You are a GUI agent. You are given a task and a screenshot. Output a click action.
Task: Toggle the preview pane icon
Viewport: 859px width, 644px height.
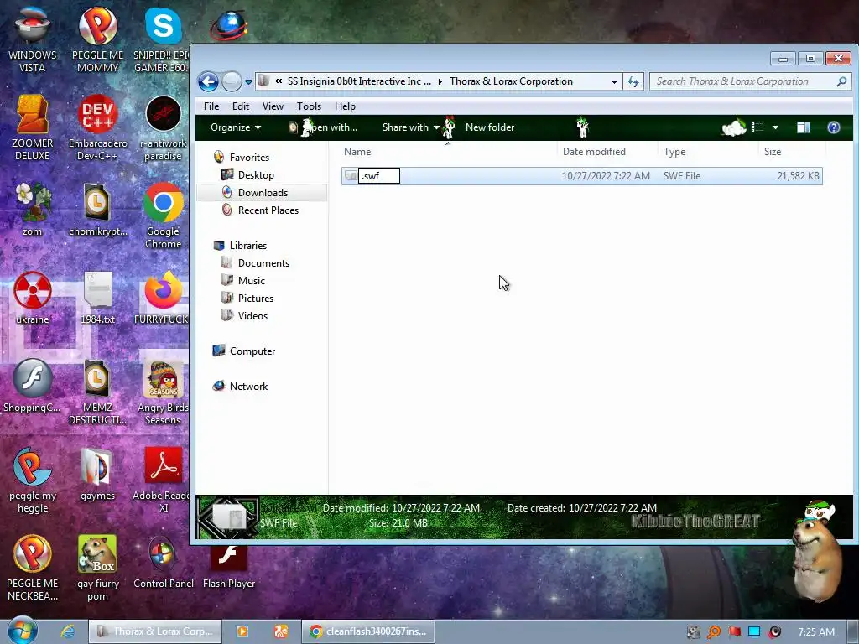tap(803, 127)
